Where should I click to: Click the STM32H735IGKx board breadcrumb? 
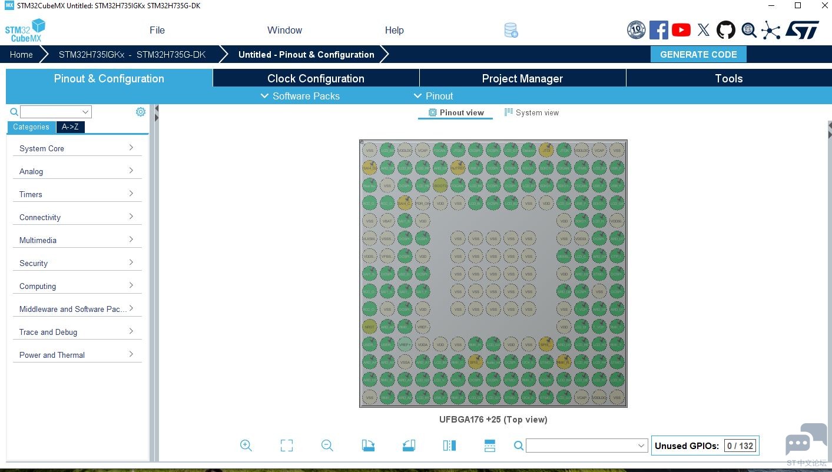pos(132,55)
